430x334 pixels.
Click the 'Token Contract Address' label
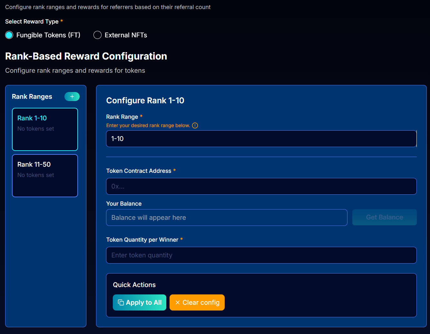pyautogui.click(x=139, y=171)
